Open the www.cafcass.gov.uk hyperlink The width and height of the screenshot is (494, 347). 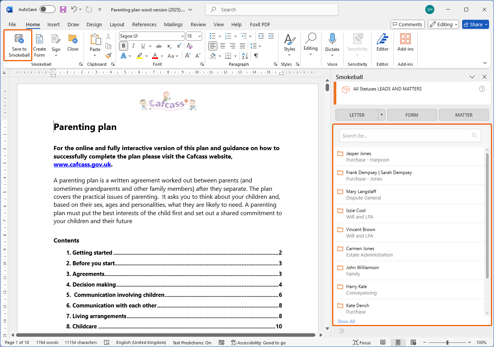pyautogui.click(x=82, y=165)
